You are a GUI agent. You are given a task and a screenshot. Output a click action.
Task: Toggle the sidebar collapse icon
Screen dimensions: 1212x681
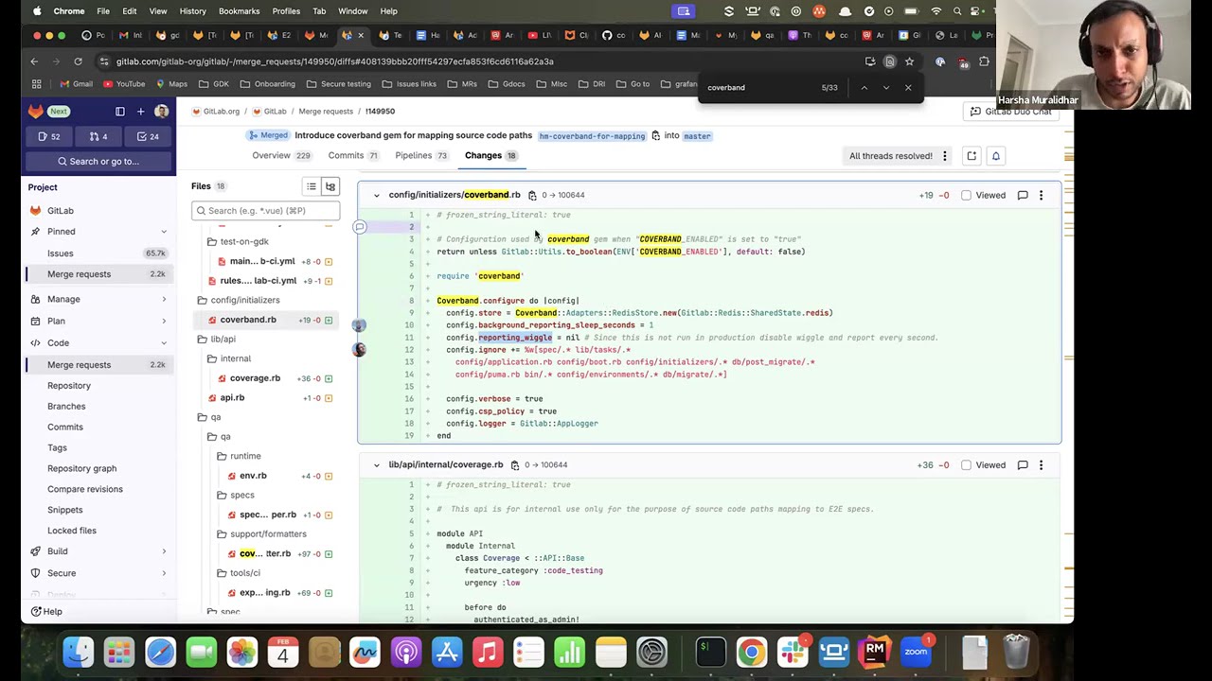(x=120, y=112)
